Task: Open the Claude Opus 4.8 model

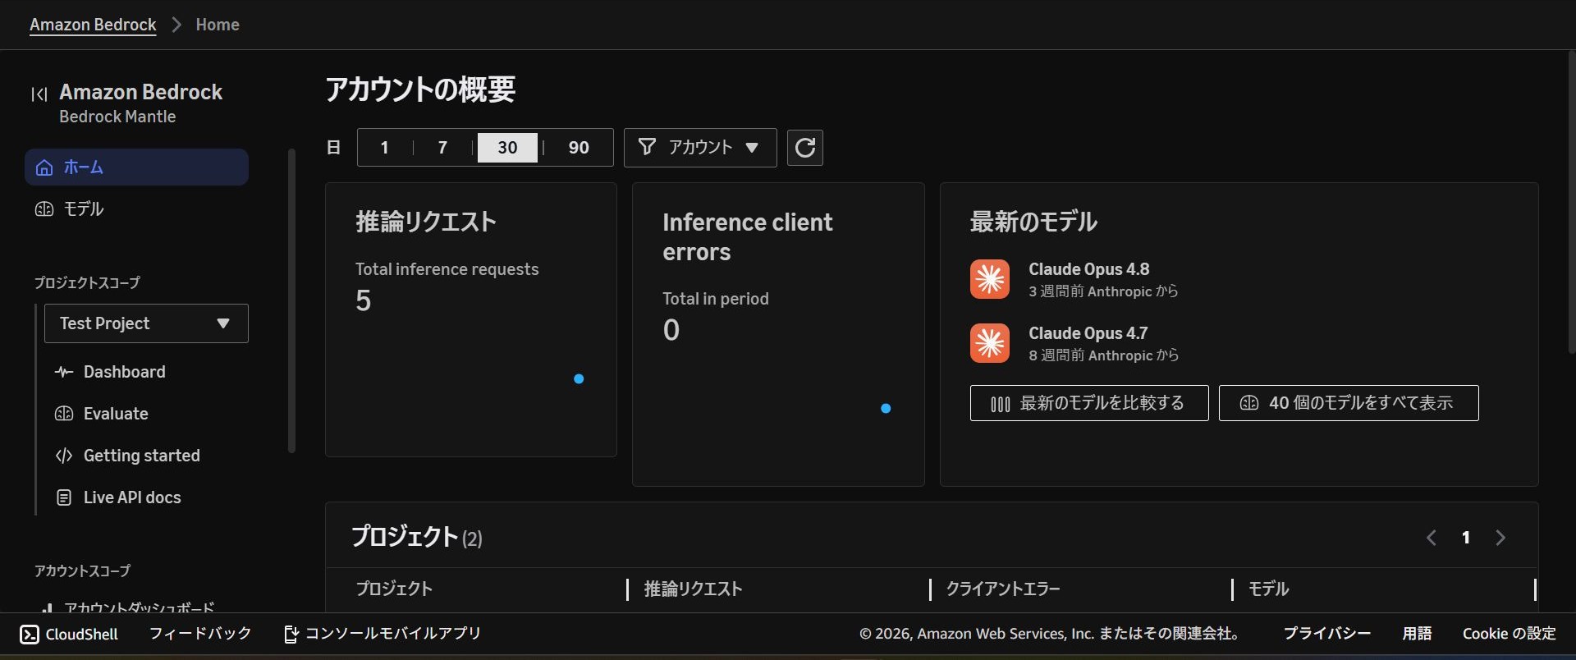Action: [x=1089, y=269]
